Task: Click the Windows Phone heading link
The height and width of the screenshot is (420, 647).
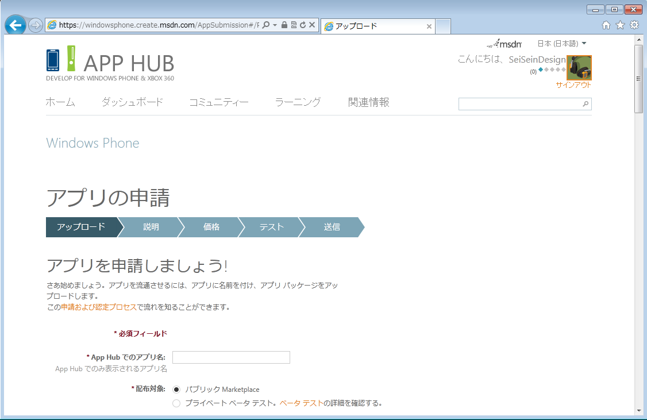Action: [x=93, y=143]
